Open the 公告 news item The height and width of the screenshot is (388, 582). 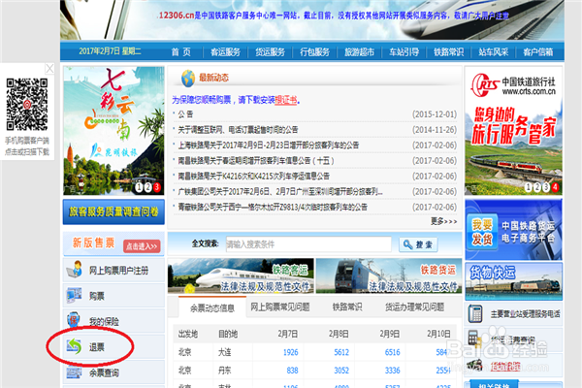[185, 114]
